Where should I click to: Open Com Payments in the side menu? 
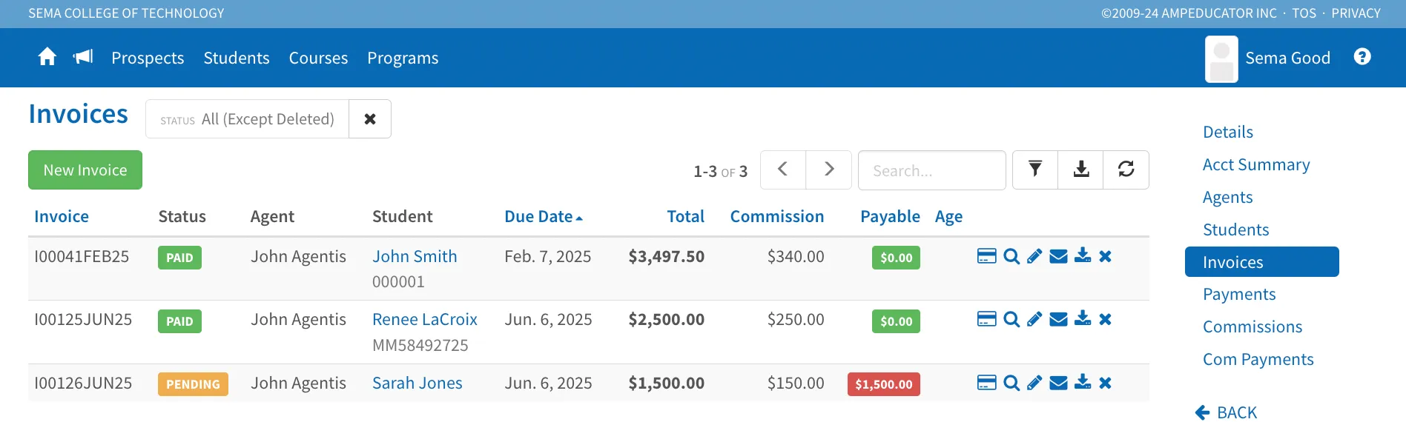coord(1258,359)
